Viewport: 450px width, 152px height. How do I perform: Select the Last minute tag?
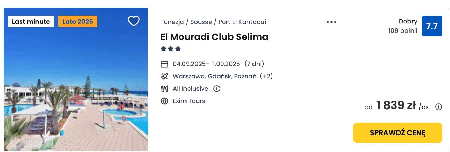coord(31,22)
